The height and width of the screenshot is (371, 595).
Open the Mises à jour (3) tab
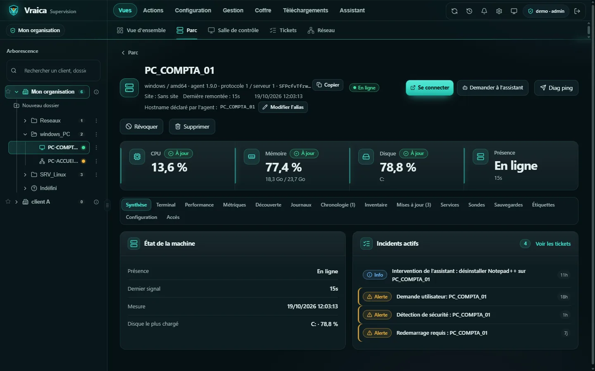(x=414, y=205)
